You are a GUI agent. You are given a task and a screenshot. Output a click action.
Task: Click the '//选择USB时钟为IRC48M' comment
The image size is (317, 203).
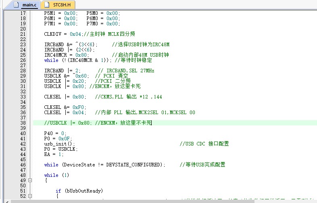pos(140,45)
